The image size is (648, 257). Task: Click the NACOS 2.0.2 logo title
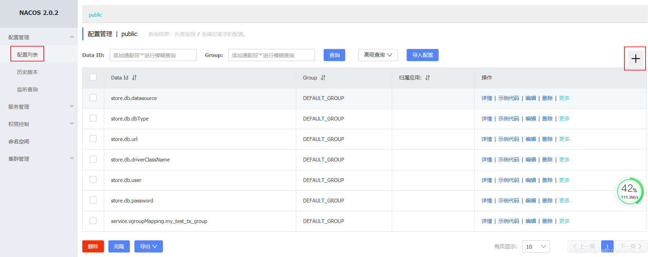tap(39, 13)
